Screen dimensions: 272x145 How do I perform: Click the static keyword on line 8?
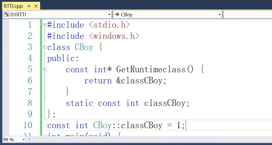[80, 103]
